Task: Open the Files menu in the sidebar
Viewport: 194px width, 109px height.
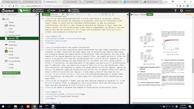Action: pyautogui.click(x=3, y=15)
